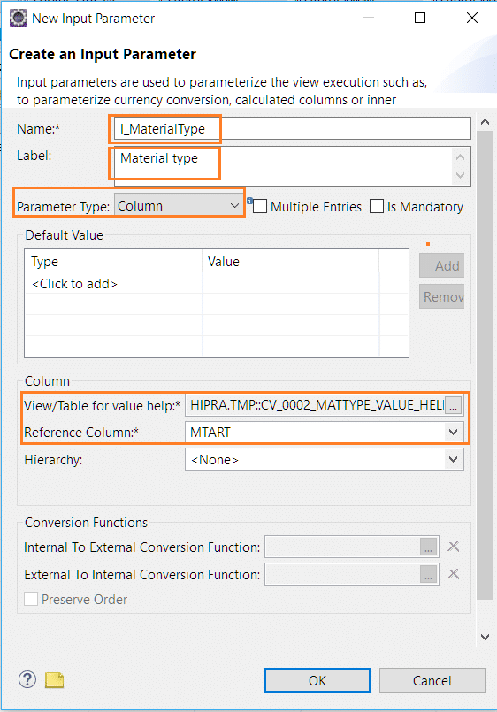Screen dimensions: 497x712
Task: Toggle the Preserve Order checkbox
Action: coord(31,599)
